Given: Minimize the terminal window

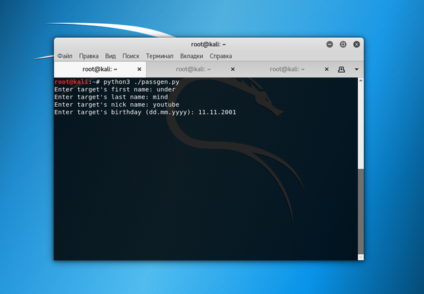Looking at the screenshot, I should pos(330,44).
